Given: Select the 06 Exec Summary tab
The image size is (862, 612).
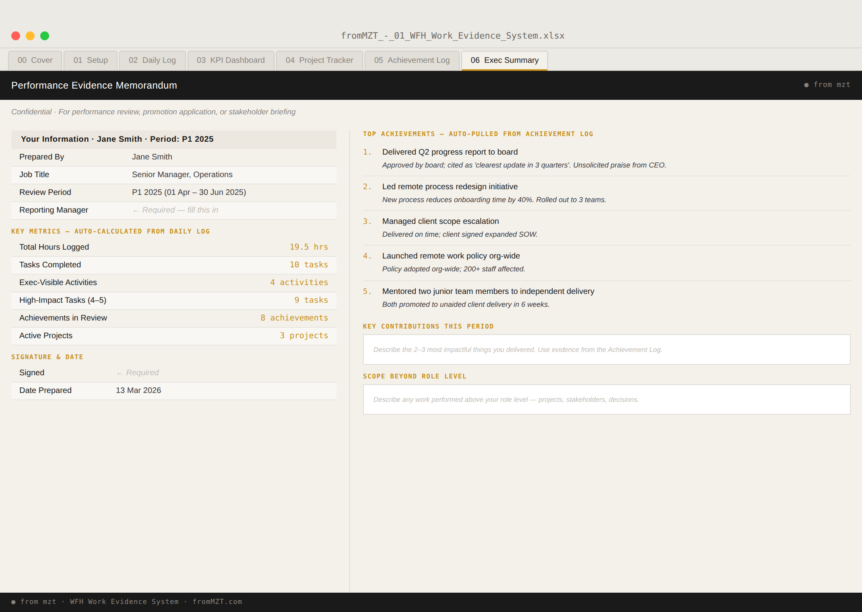Looking at the screenshot, I should click(x=504, y=60).
